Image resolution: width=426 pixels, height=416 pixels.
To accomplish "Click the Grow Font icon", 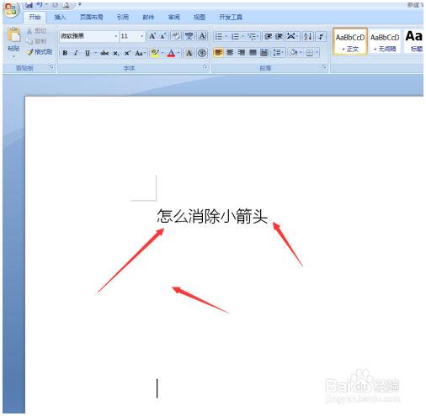I will [152, 36].
